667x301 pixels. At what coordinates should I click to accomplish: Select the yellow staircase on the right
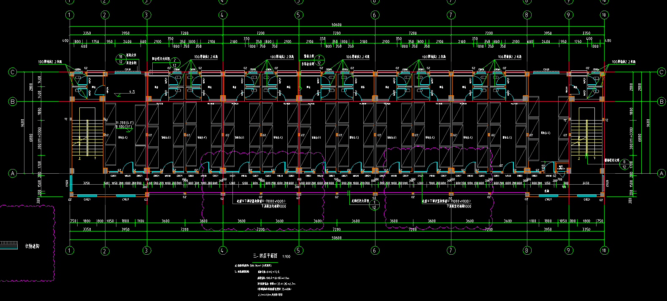(586, 132)
